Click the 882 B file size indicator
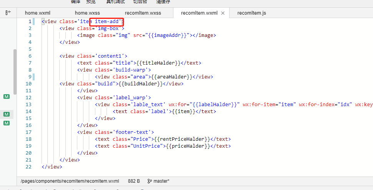The width and height of the screenshot is (373, 190). coord(134,181)
